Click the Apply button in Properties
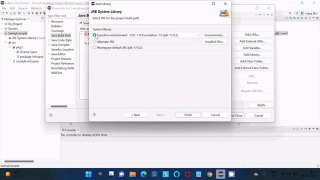The image size is (320, 180). [261, 105]
